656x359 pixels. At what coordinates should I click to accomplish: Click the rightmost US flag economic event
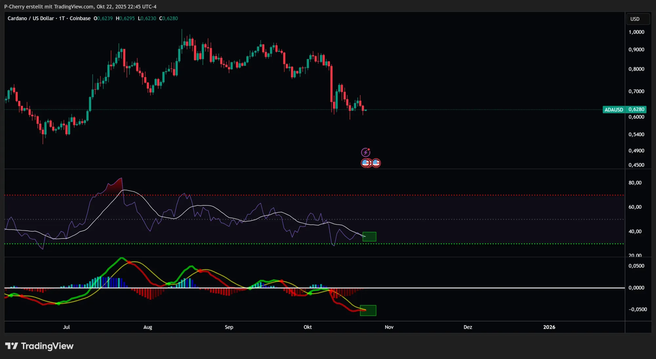(x=377, y=163)
